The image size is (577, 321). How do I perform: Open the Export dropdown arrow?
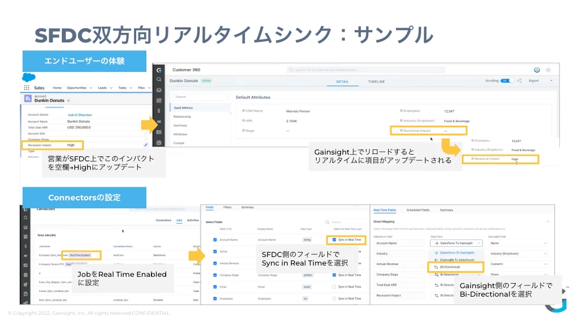(551, 81)
